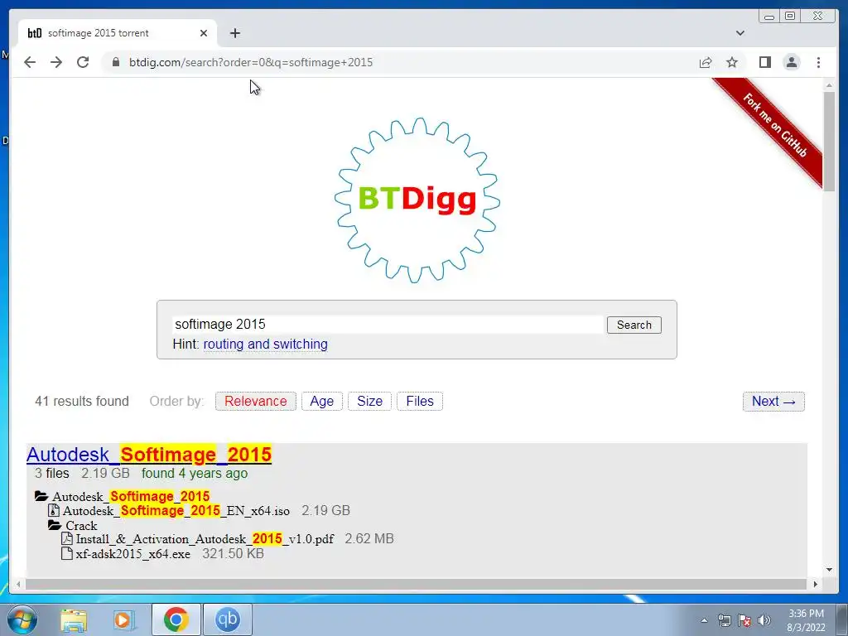Click the '3 files' count text
848x636 pixels.
52,473
